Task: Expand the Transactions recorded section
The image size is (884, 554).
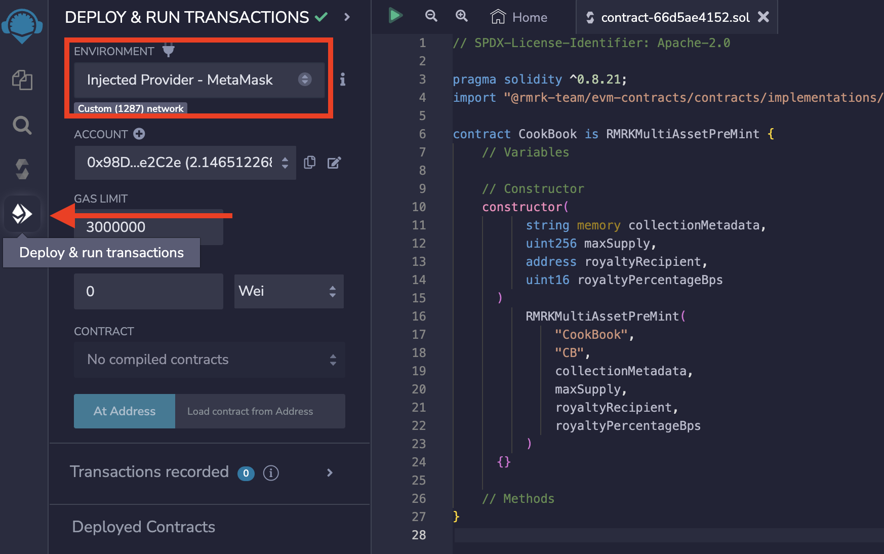Action: point(330,472)
